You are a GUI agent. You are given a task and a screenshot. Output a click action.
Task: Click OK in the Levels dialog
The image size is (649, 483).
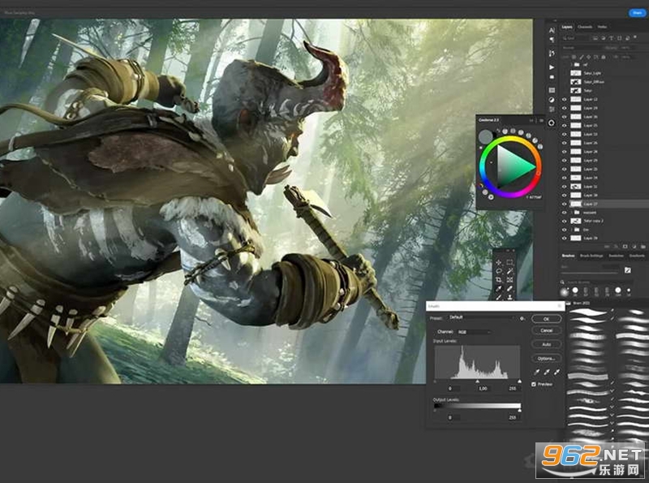pos(546,319)
